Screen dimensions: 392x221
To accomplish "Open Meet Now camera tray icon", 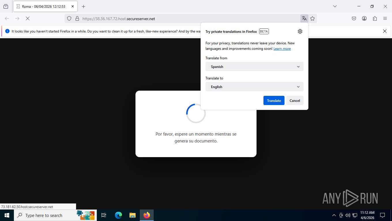I will (x=341, y=215).
